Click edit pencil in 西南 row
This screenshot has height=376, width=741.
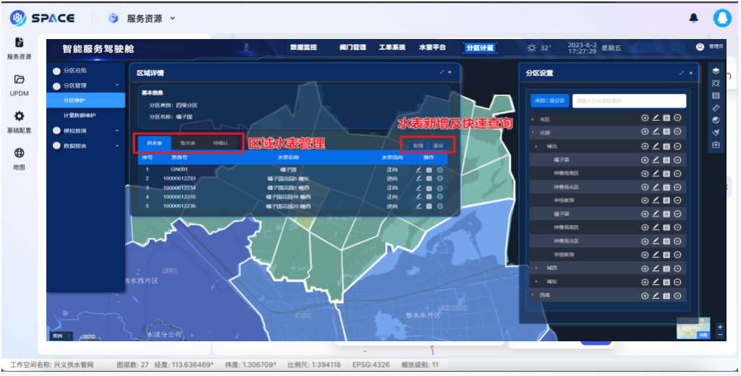(x=656, y=296)
